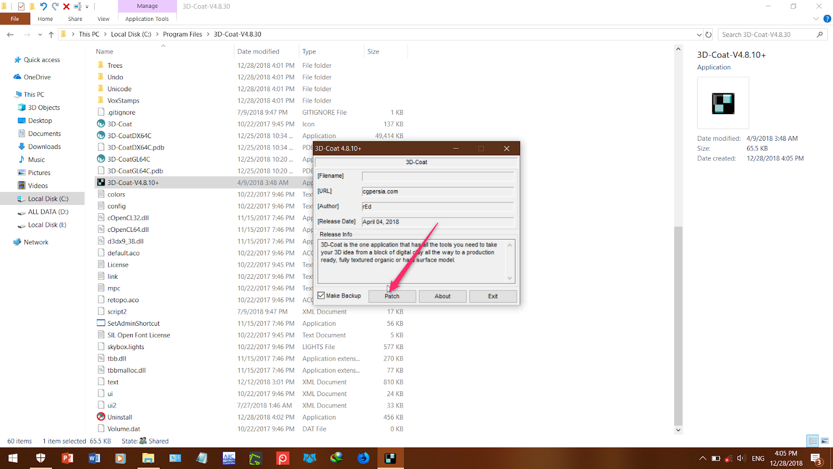Launch Word from the taskbar
Screen dimensions: 833x469
click(x=94, y=458)
